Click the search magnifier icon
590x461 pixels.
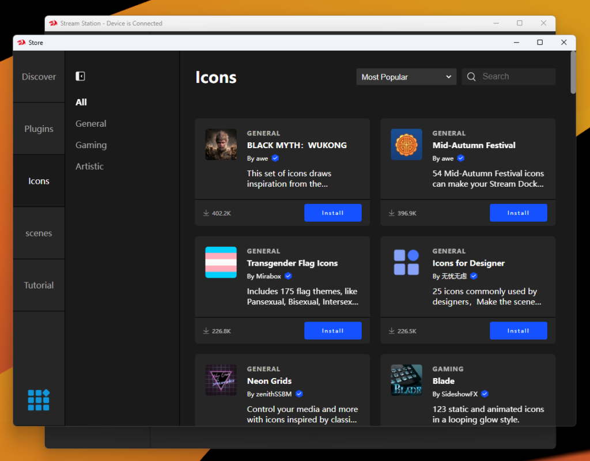pyautogui.click(x=471, y=77)
